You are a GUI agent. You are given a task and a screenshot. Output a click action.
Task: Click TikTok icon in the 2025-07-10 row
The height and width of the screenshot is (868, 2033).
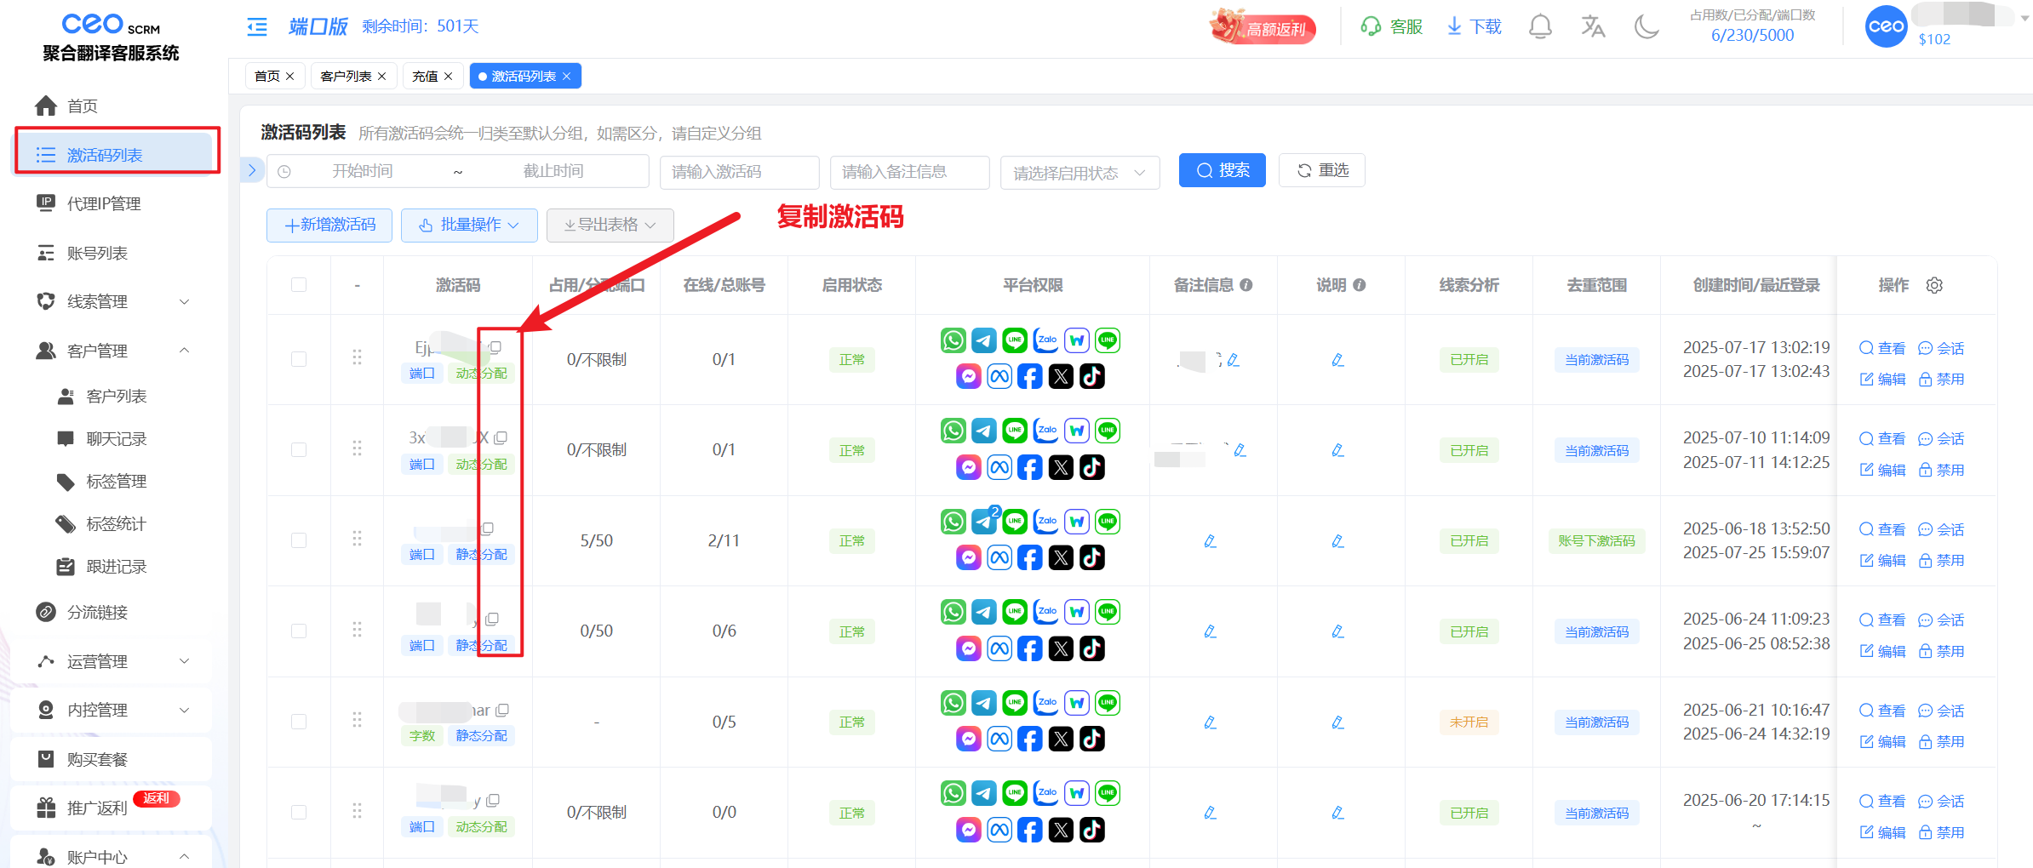click(x=1092, y=467)
